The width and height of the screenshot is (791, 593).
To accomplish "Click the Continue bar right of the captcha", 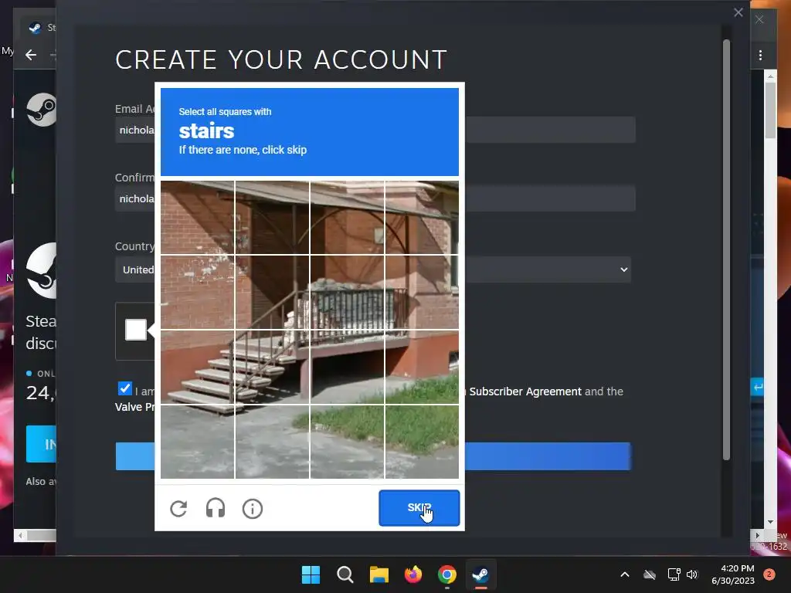I will click(548, 456).
